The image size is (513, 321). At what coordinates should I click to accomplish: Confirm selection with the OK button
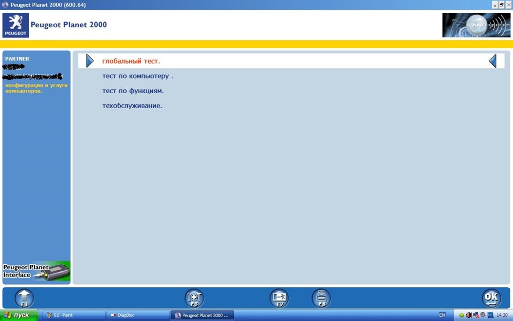point(492,299)
